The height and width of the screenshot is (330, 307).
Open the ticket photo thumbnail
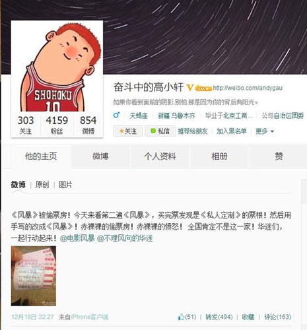click(34, 276)
